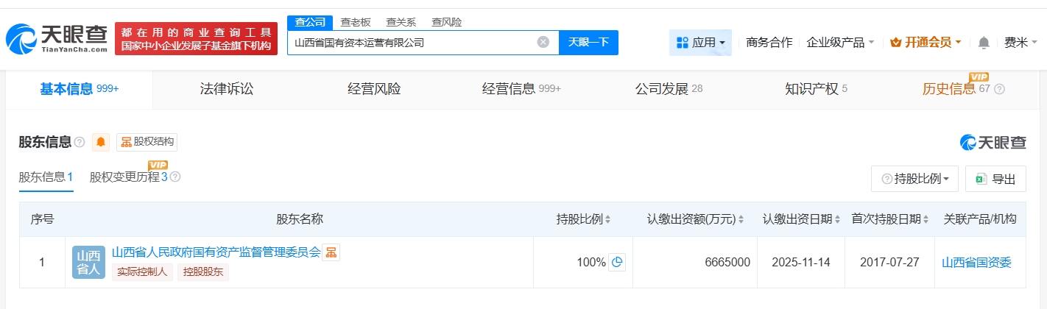
Task: Sort by 持股比例 column
Action: coord(608,219)
